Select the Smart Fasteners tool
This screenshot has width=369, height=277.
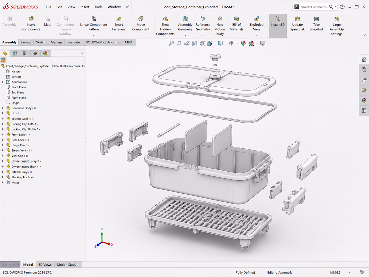[119, 24]
